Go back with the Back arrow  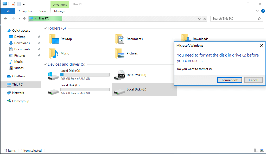(x=5, y=19)
